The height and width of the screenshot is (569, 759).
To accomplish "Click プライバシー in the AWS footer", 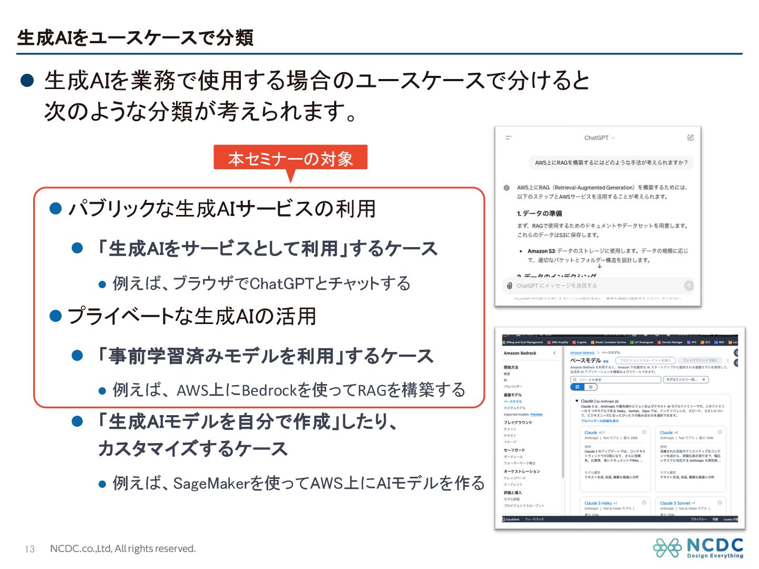I will [x=698, y=519].
